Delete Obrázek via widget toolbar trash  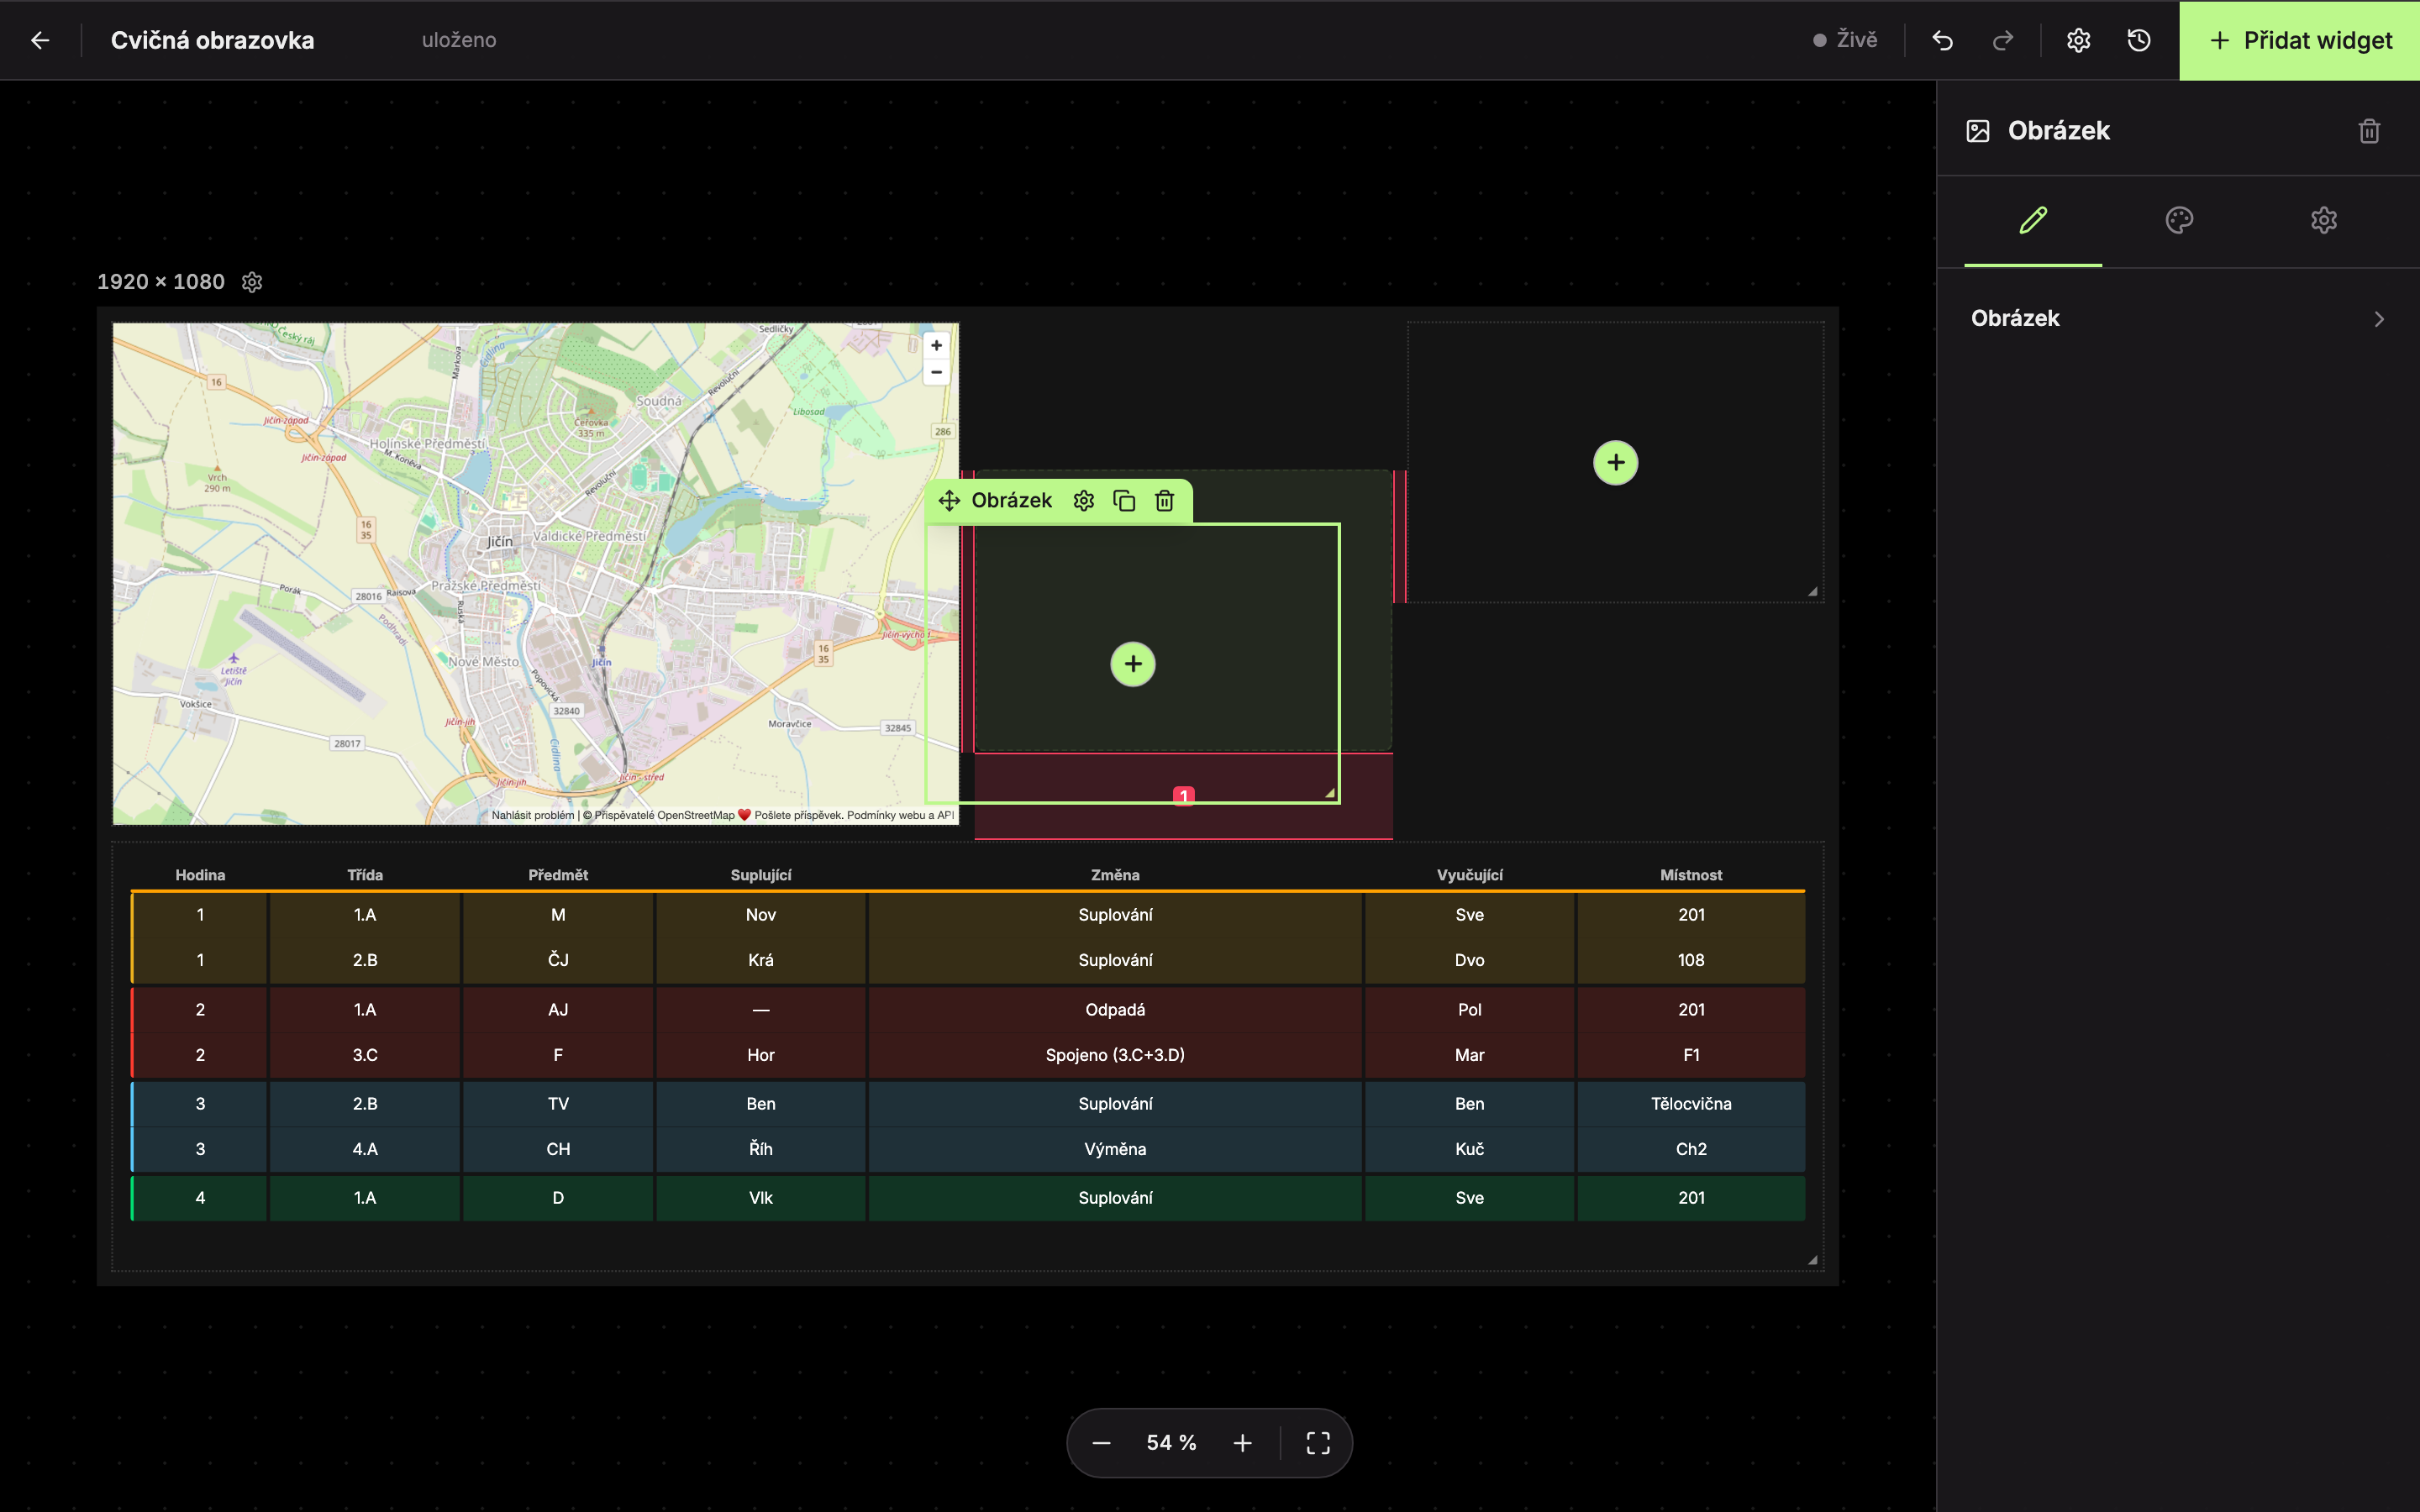coord(1164,500)
